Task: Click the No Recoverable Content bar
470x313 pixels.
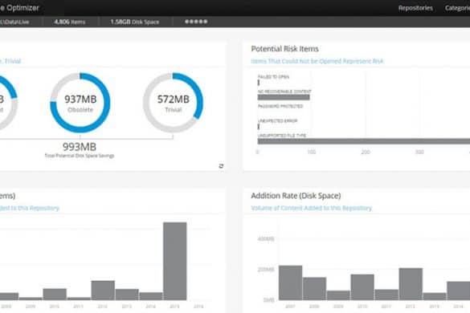Action: point(284,97)
